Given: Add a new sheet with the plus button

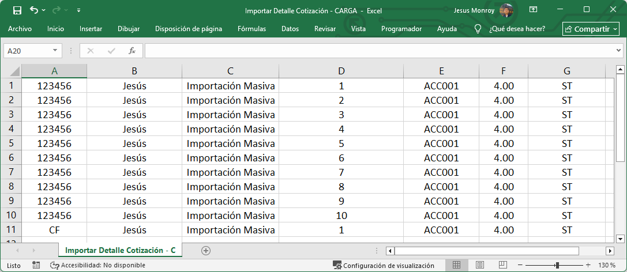Looking at the screenshot, I should [x=206, y=251].
